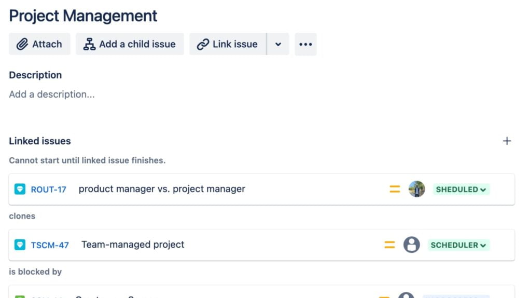
Task: Click the assignee avatar photo on ROUT-17
Action: click(416, 189)
